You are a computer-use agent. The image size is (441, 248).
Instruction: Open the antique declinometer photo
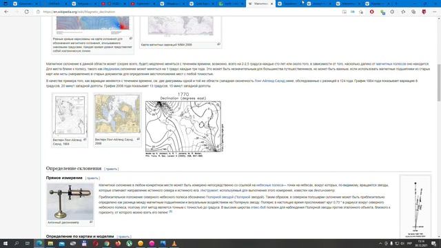click(70, 202)
